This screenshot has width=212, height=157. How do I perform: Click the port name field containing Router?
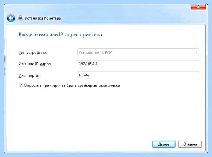click(x=138, y=75)
